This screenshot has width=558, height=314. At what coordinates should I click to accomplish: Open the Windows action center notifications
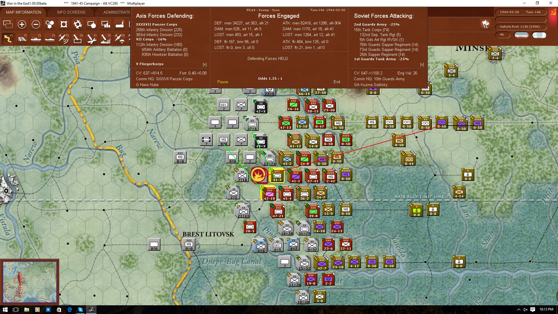(x=533, y=310)
